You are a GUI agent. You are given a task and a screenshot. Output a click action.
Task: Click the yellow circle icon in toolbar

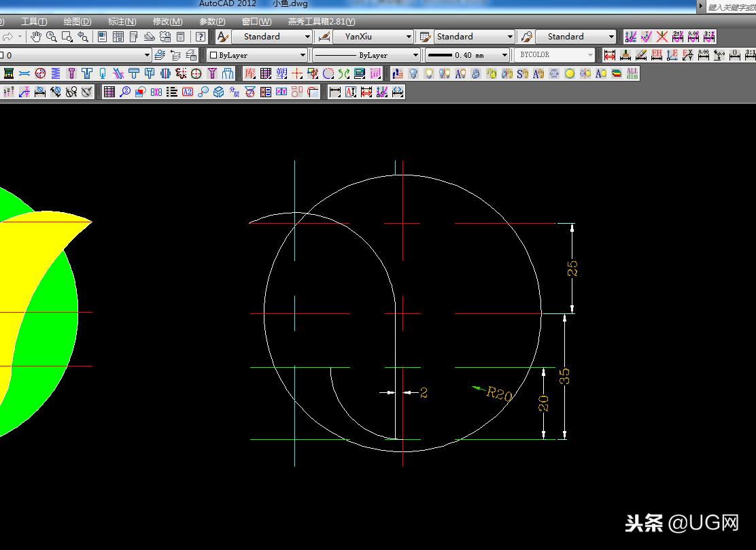[x=570, y=73]
